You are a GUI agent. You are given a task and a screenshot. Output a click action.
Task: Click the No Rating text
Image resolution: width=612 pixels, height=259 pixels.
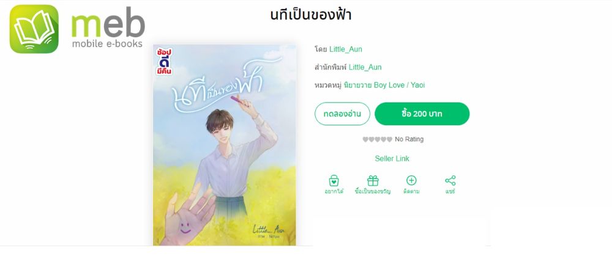[x=409, y=139]
